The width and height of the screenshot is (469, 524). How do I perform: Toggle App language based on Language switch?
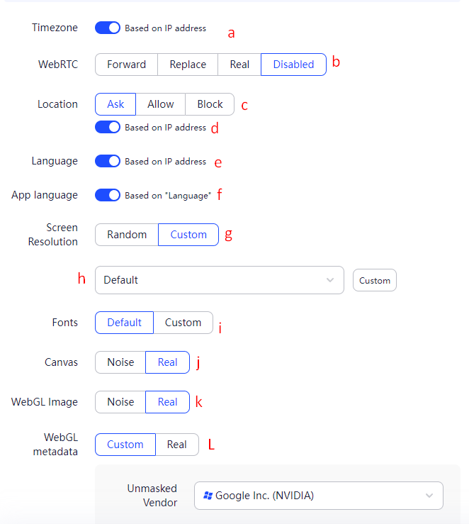(108, 195)
